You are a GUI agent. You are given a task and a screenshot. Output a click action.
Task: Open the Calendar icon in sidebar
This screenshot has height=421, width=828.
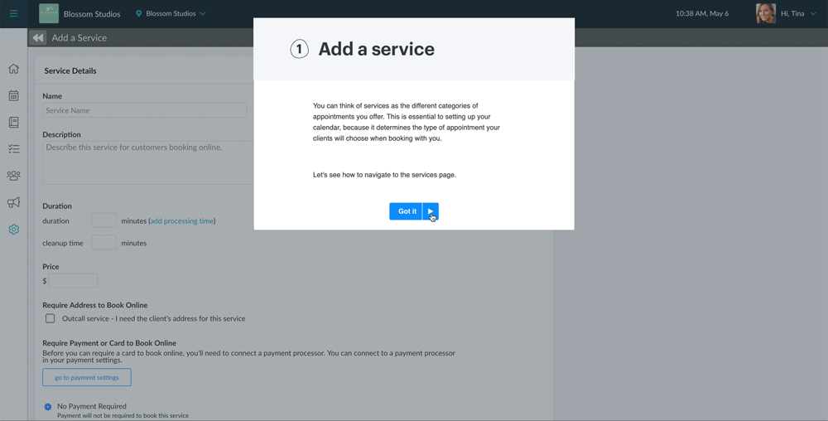coord(14,95)
